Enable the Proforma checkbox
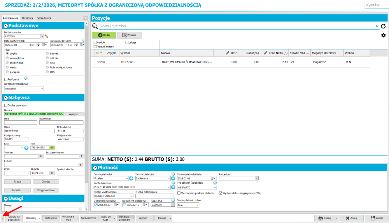This screenshot has width=389, height=223. 6,79
